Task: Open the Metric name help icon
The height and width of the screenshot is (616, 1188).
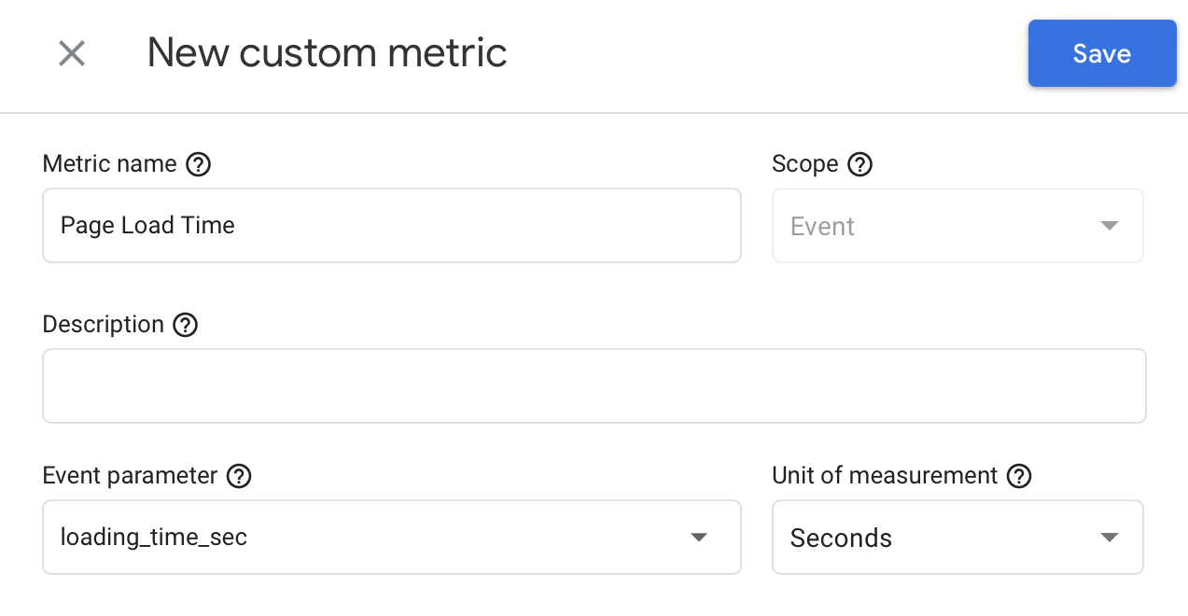Action: pos(198,165)
